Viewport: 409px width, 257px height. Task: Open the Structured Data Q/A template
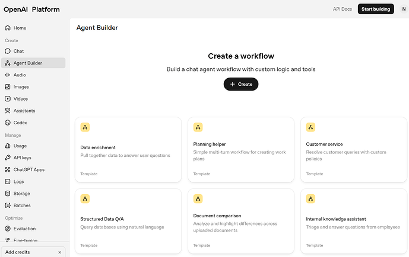(128, 221)
